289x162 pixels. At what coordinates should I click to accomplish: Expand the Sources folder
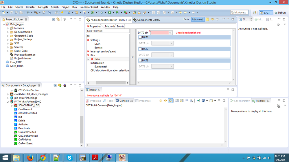tap(8, 47)
